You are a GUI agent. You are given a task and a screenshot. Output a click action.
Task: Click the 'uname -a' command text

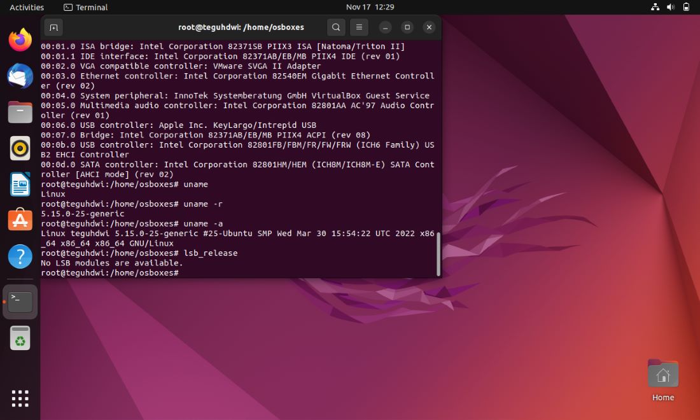click(203, 223)
